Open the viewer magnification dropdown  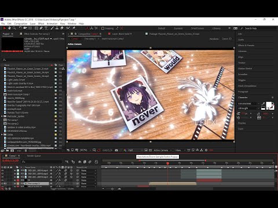click(x=85, y=150)
